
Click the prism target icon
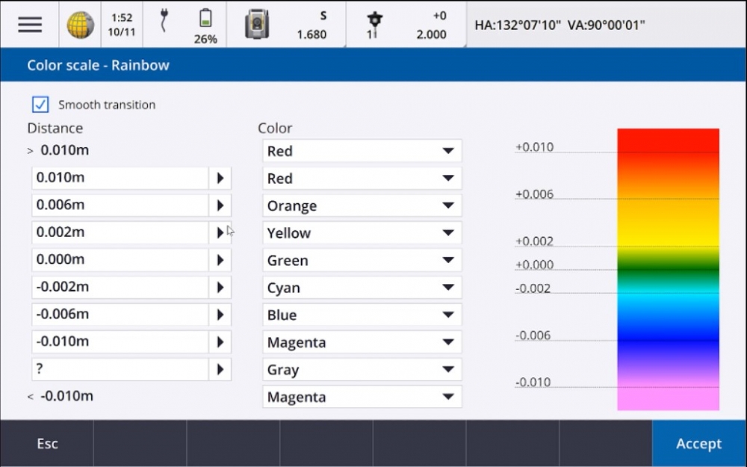point(375,23)
